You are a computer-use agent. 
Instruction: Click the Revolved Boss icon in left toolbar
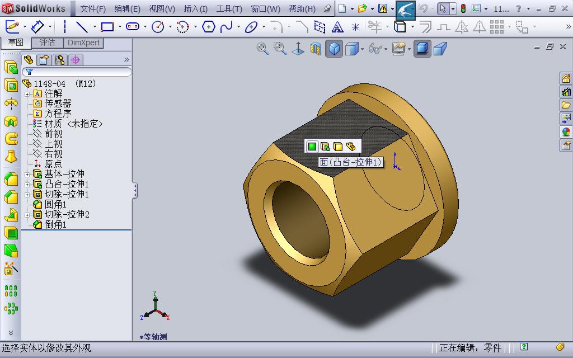(11, 103)
